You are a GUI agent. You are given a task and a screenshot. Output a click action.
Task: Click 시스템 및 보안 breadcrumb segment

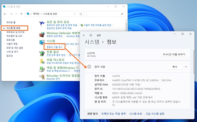[50, 14]
